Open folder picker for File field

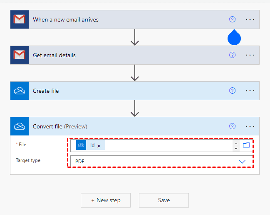(246, 145)
